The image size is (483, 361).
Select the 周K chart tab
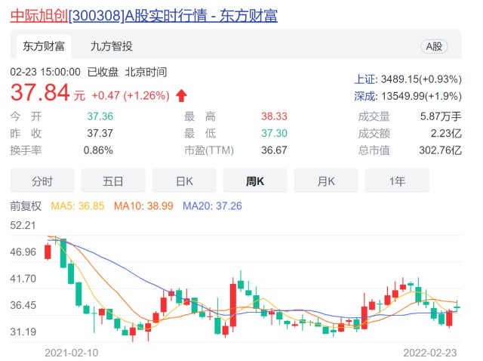[255, 181]
